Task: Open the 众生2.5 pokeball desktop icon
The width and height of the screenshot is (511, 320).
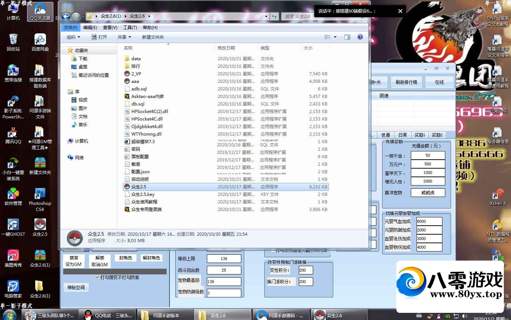Action: click(40, 228)
